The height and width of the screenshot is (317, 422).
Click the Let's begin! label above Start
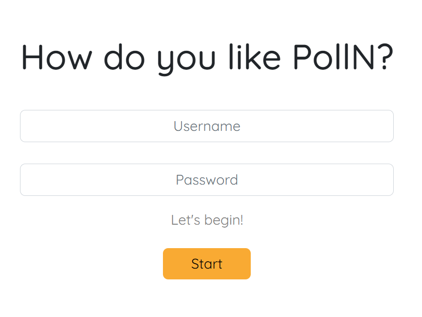207,220
